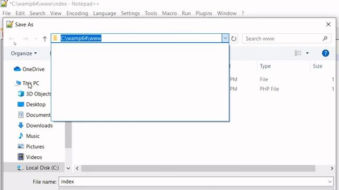
Task: Open the Music folder
Action: (x=29, y=136)
